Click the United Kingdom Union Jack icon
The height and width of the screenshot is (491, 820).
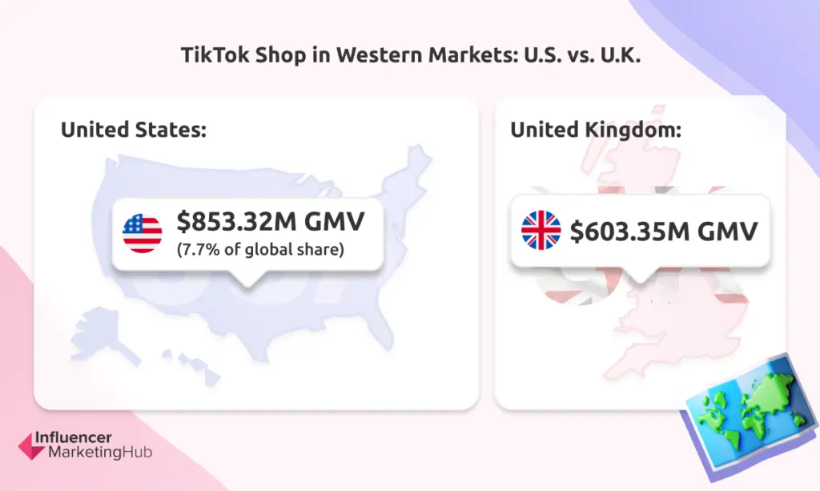click(x=541, y=229)
